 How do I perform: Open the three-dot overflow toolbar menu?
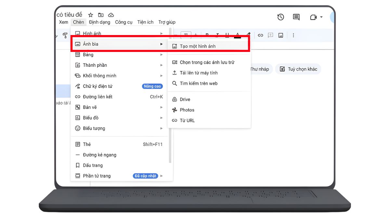pos(293,35)
